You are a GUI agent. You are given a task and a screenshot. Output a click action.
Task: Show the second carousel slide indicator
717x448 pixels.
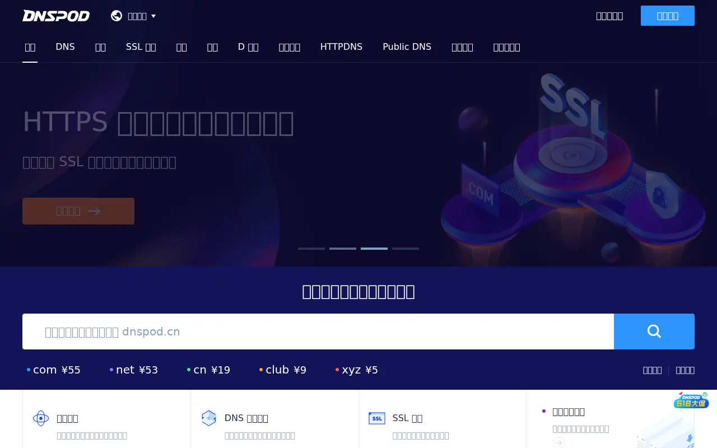(343, 248)
